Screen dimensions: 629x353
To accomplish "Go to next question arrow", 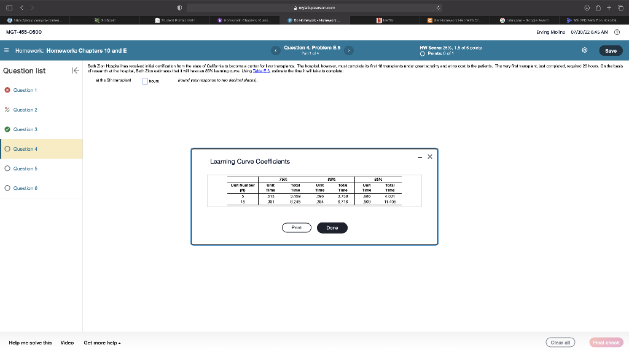I will pyautogui.click(x=349, y=50).
